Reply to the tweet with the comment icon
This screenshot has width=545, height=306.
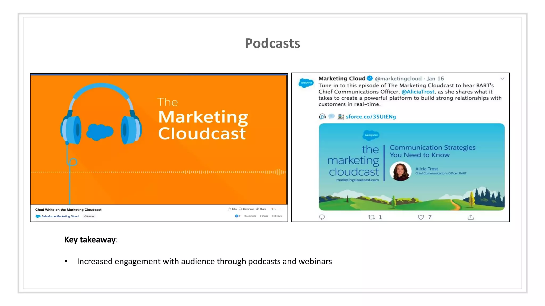click(322, 217)
